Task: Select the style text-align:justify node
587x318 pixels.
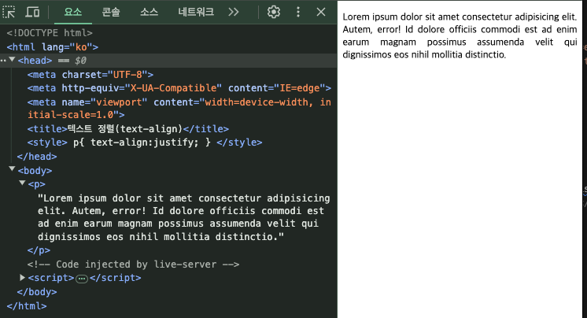Action: (x=145, y=142)
